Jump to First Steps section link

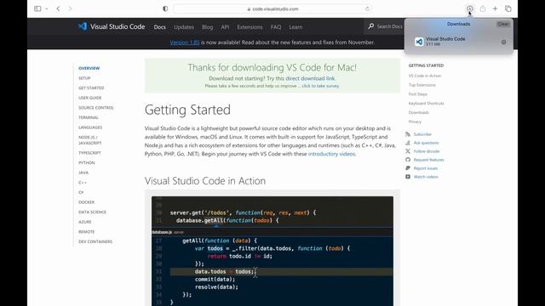pyautogui.click(x=418, y=94)
